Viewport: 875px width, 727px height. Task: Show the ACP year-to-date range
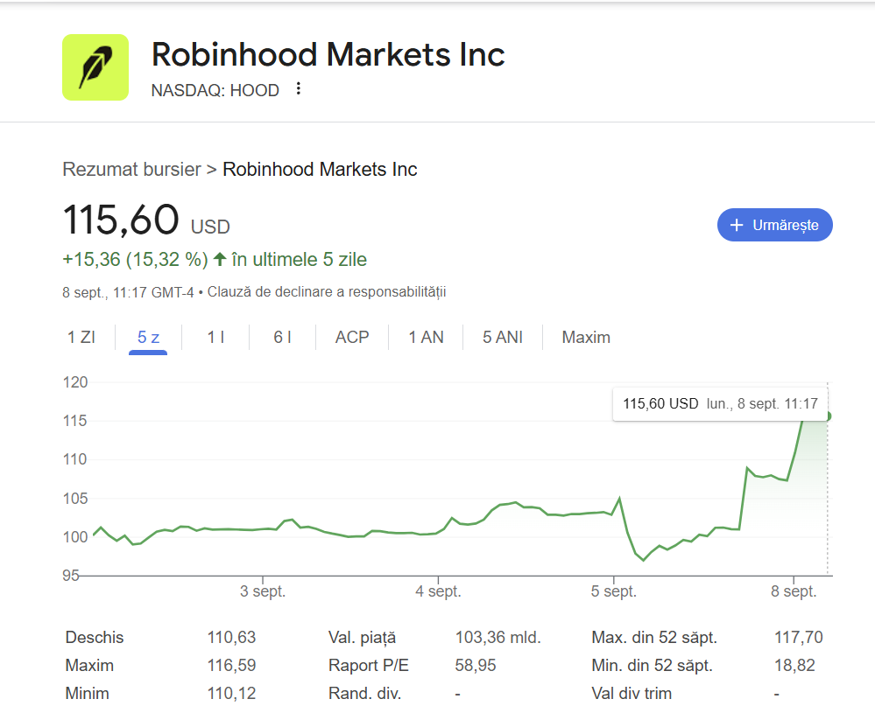pyautogui.click(x=352, y=338)
